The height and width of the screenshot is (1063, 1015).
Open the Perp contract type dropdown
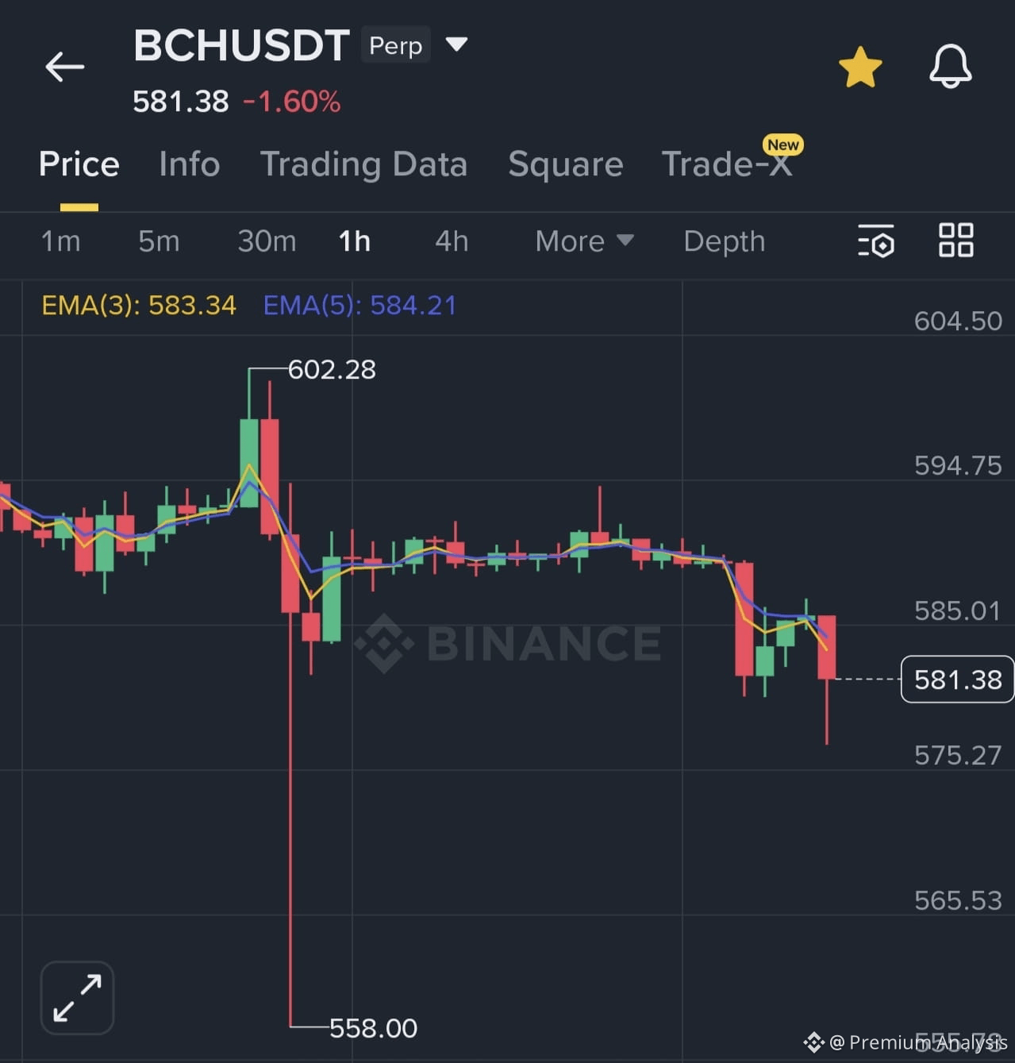[x=395, y=45]
